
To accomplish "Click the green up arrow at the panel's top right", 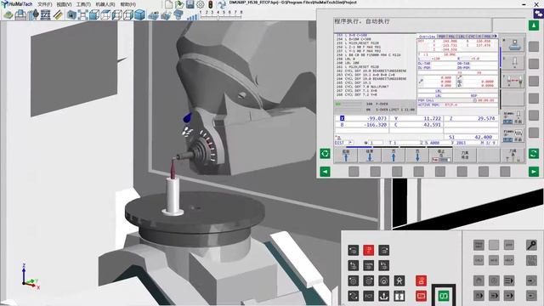I will pos(534,25).
